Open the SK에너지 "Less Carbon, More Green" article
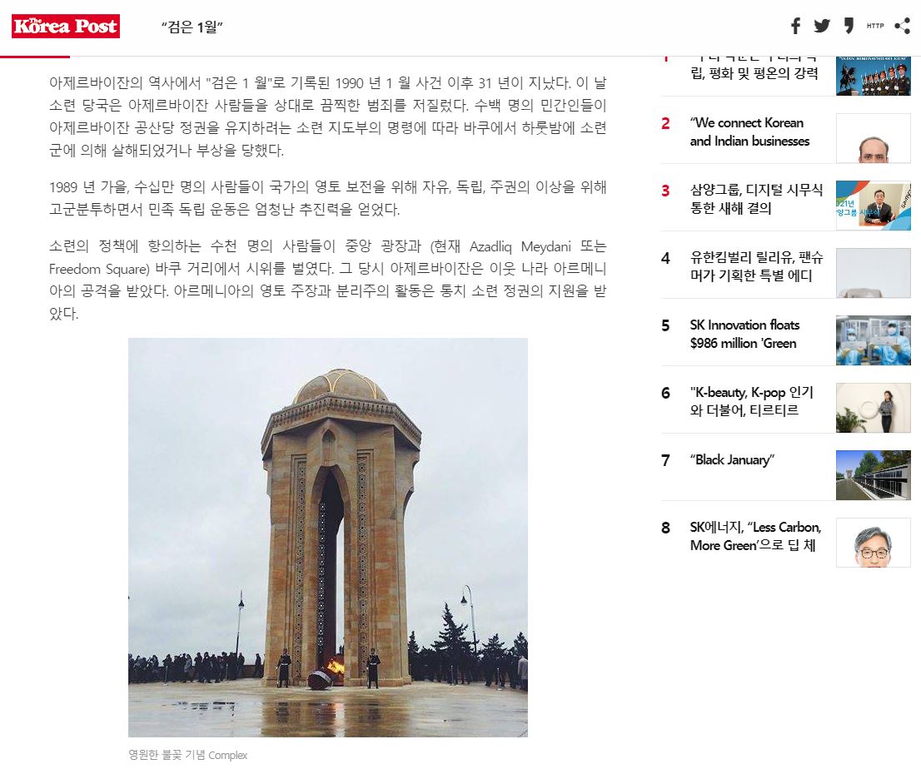921x769 pixels. tap(755, 537)
